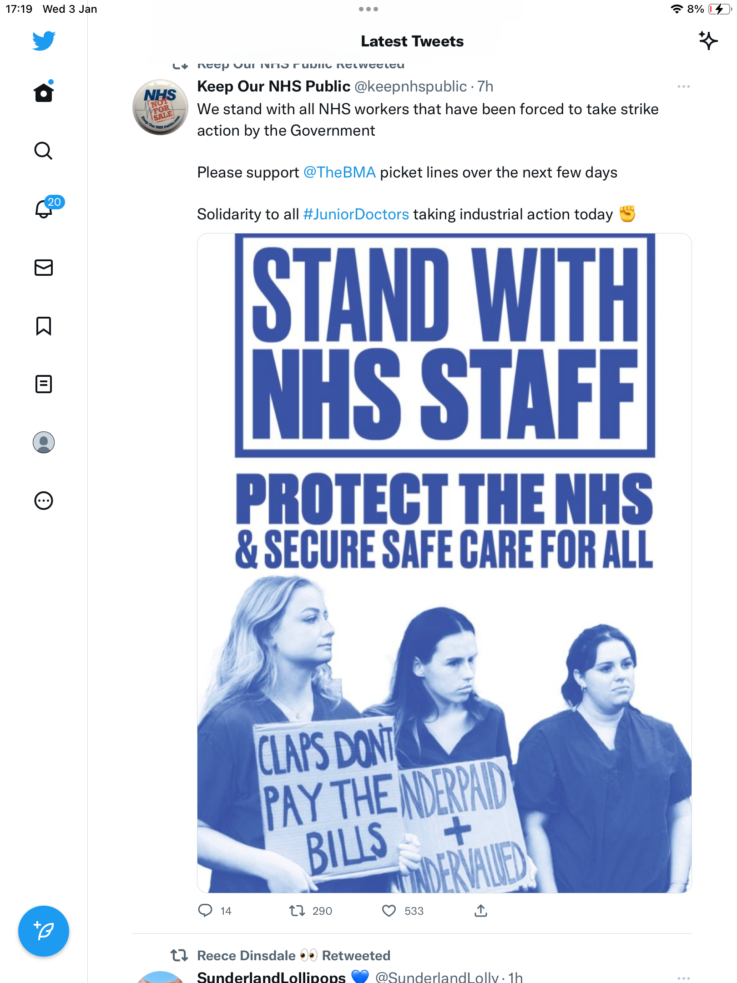737x983 pixels.
Task: Switch timeline view using the sparkle icon
Action: pos(708,41)
